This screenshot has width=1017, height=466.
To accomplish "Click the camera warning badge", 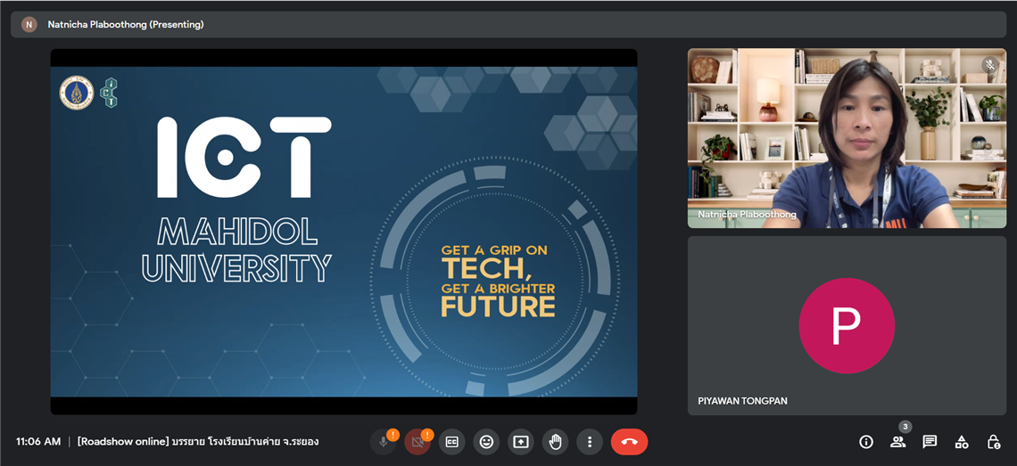I will click(x=427, y=434).
